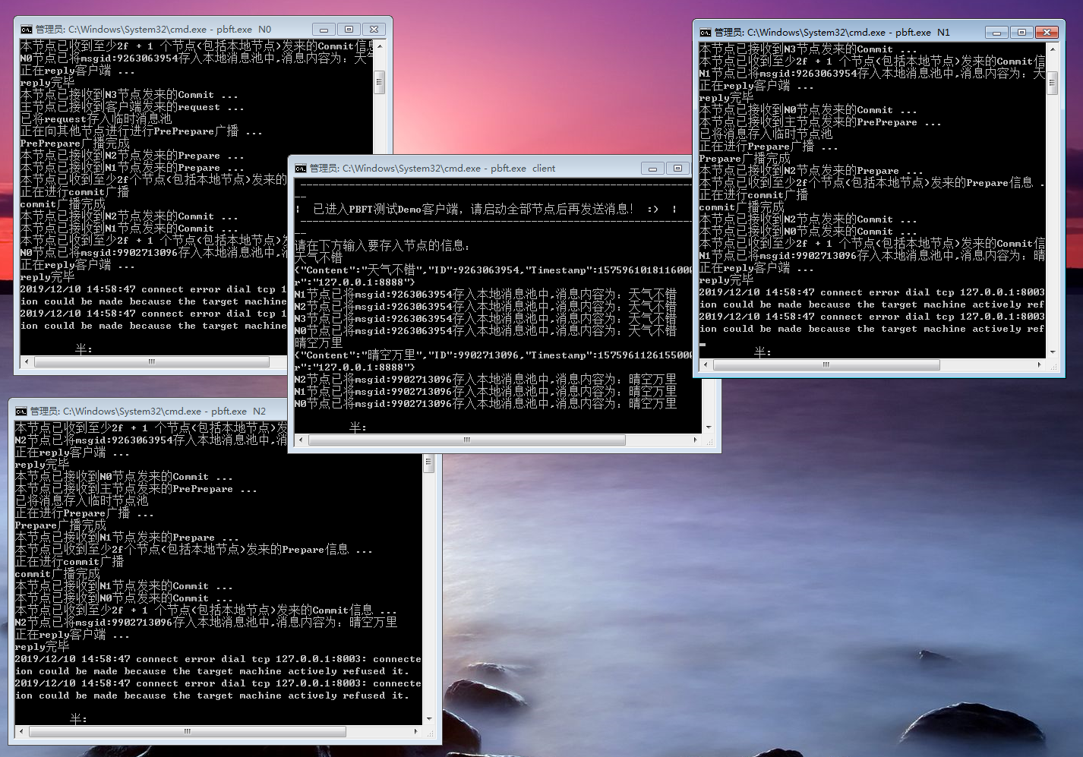Viewport: 1083px width, 757px height.
Task: Click the cmd icon in the N2 window title bar
Action: (21, 412)
